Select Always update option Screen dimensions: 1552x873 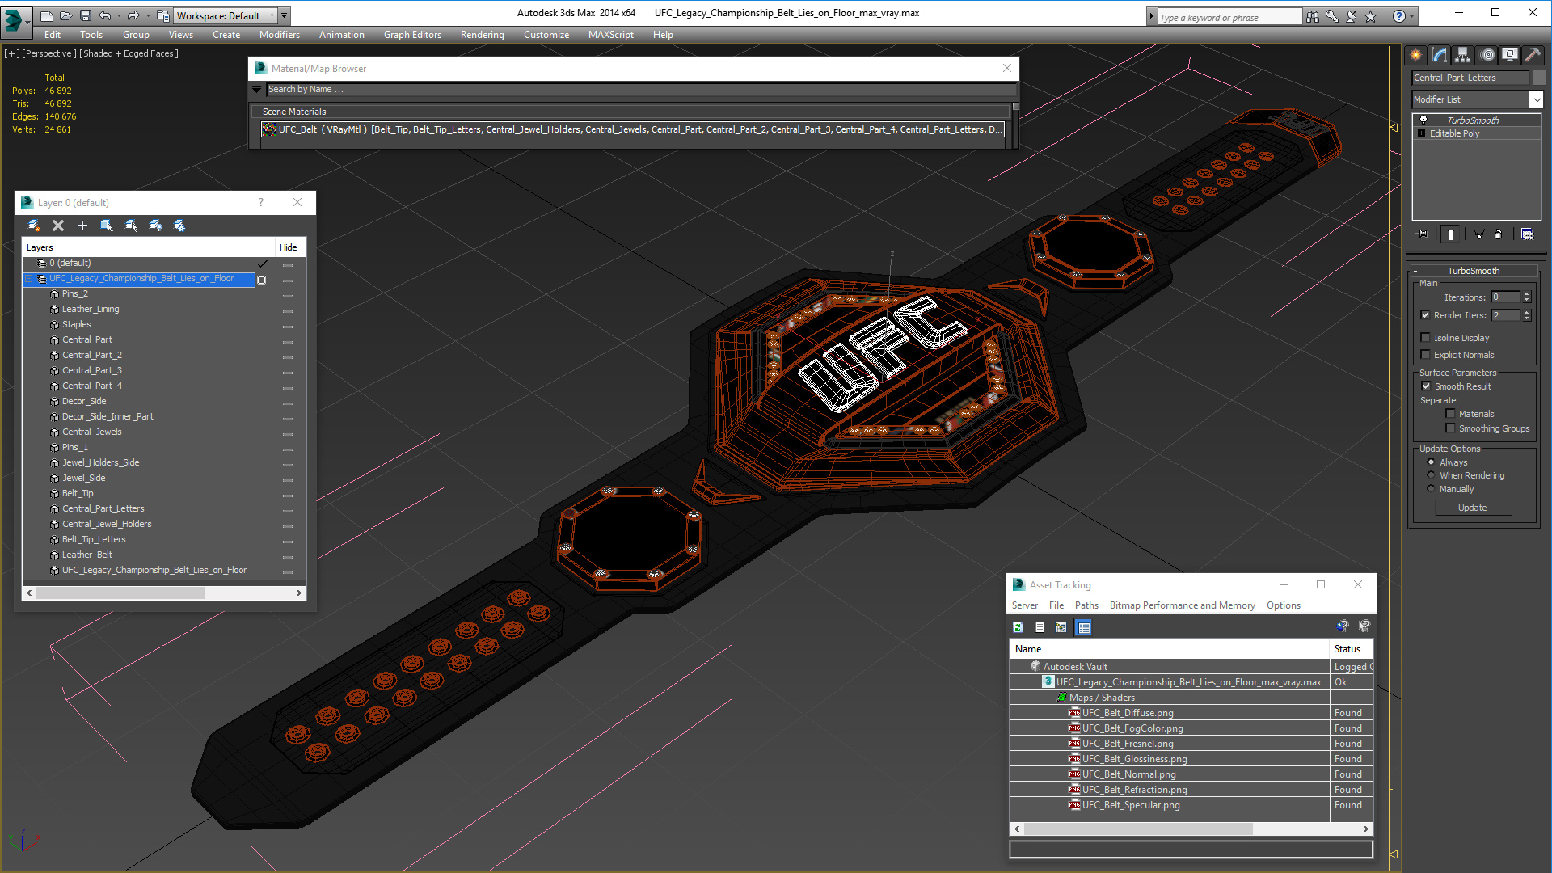coord(1431,462)
